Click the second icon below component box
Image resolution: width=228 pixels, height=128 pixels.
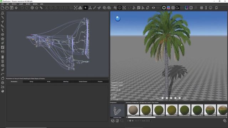coord(117,121)
